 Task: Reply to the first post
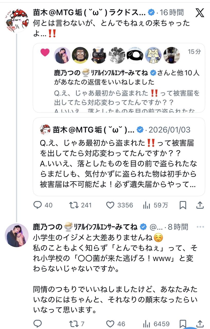tap(38, 205)
